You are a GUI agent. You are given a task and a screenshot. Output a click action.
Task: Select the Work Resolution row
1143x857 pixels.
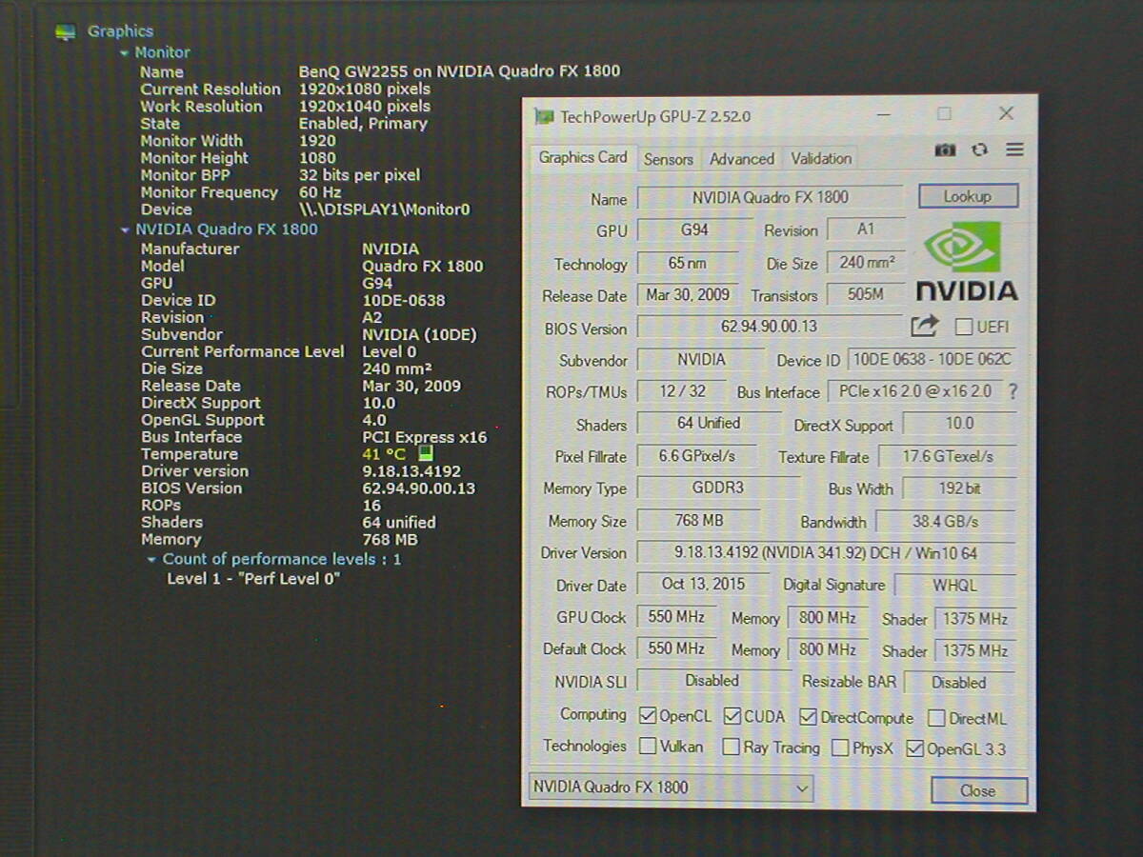point(285,107)
